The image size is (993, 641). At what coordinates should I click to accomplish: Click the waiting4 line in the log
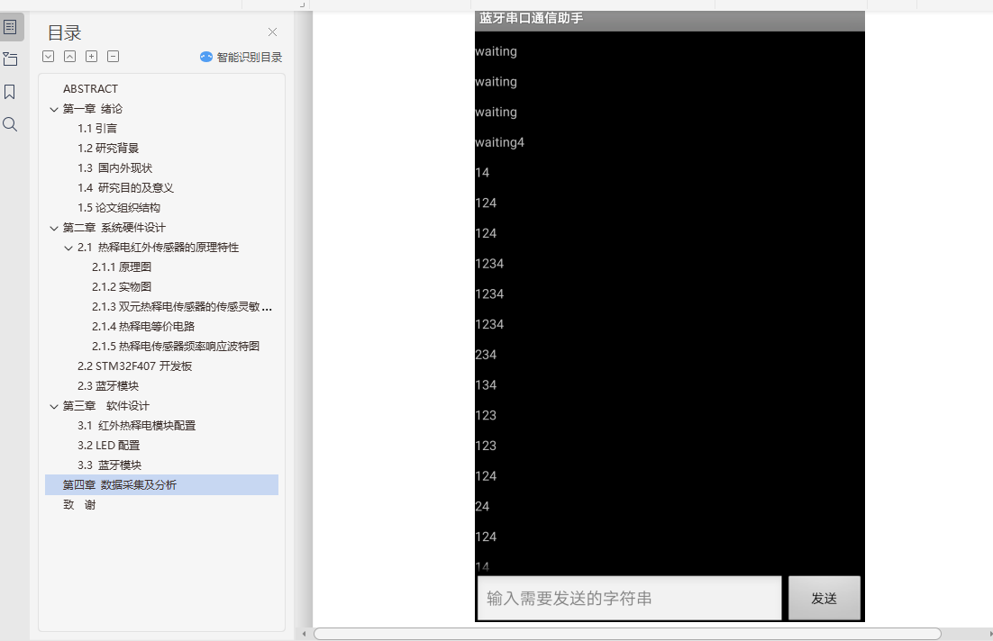[x=500, y=142]
